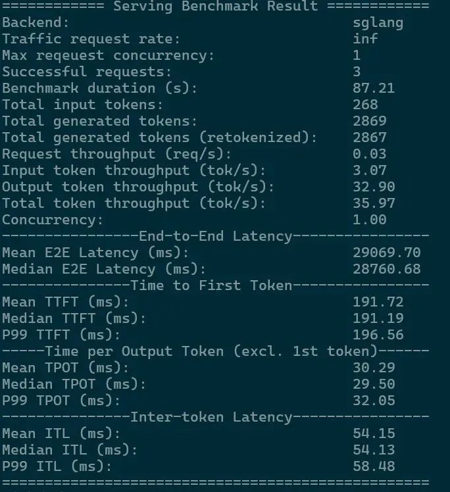450x492 pixels.
Task: Click the "Inter-token Latency" section divider
Action: (x=211, y=417)
